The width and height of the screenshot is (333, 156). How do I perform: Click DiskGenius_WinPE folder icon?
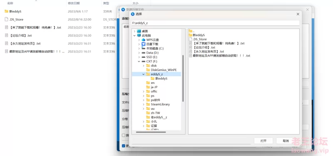tap(148, 70)
